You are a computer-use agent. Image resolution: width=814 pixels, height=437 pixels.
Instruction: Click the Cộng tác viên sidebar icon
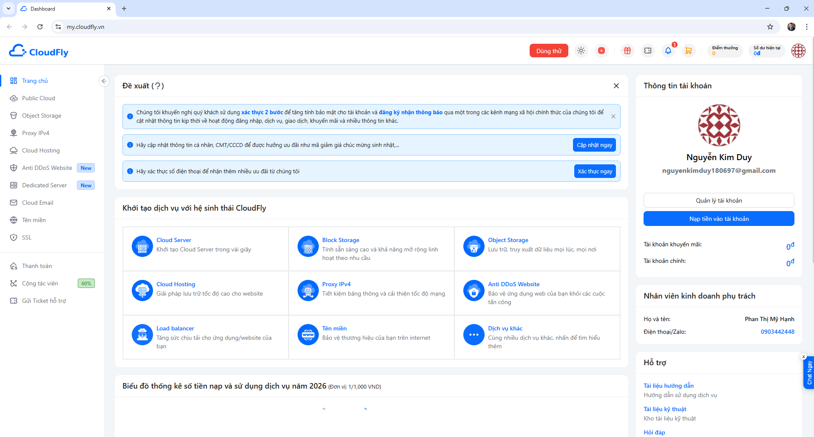(x=14, y=283)
